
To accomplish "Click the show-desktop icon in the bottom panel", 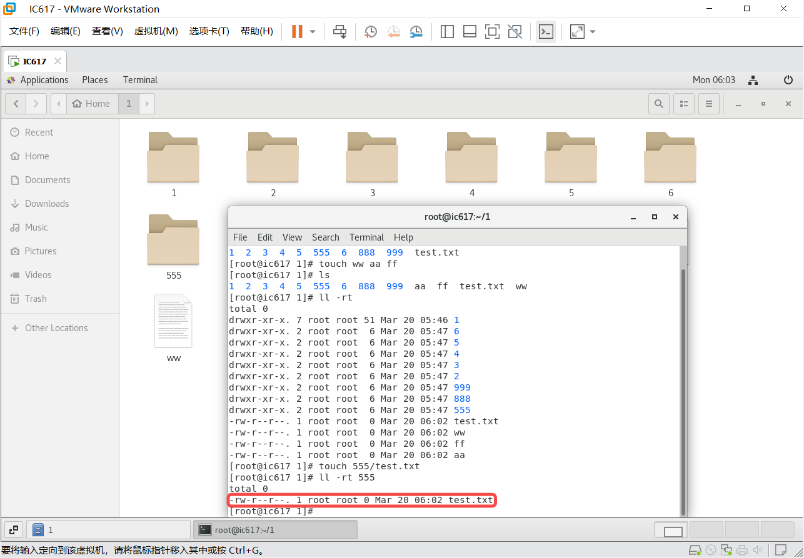I will (x=14, y=530).
